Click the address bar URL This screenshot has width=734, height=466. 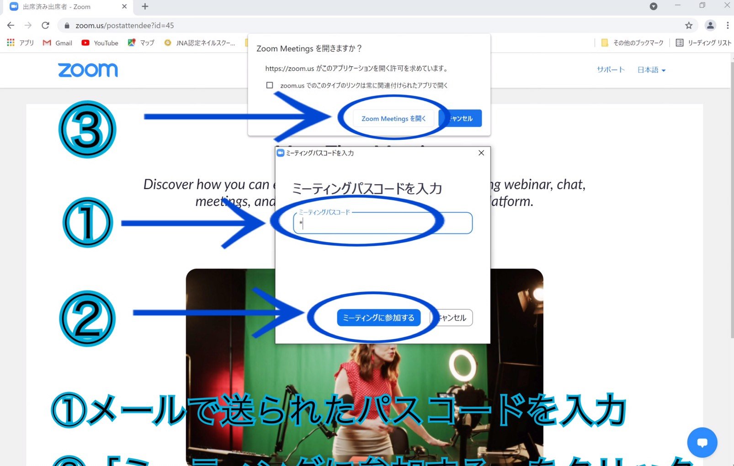pyautogui.click(x=125, y=26)
